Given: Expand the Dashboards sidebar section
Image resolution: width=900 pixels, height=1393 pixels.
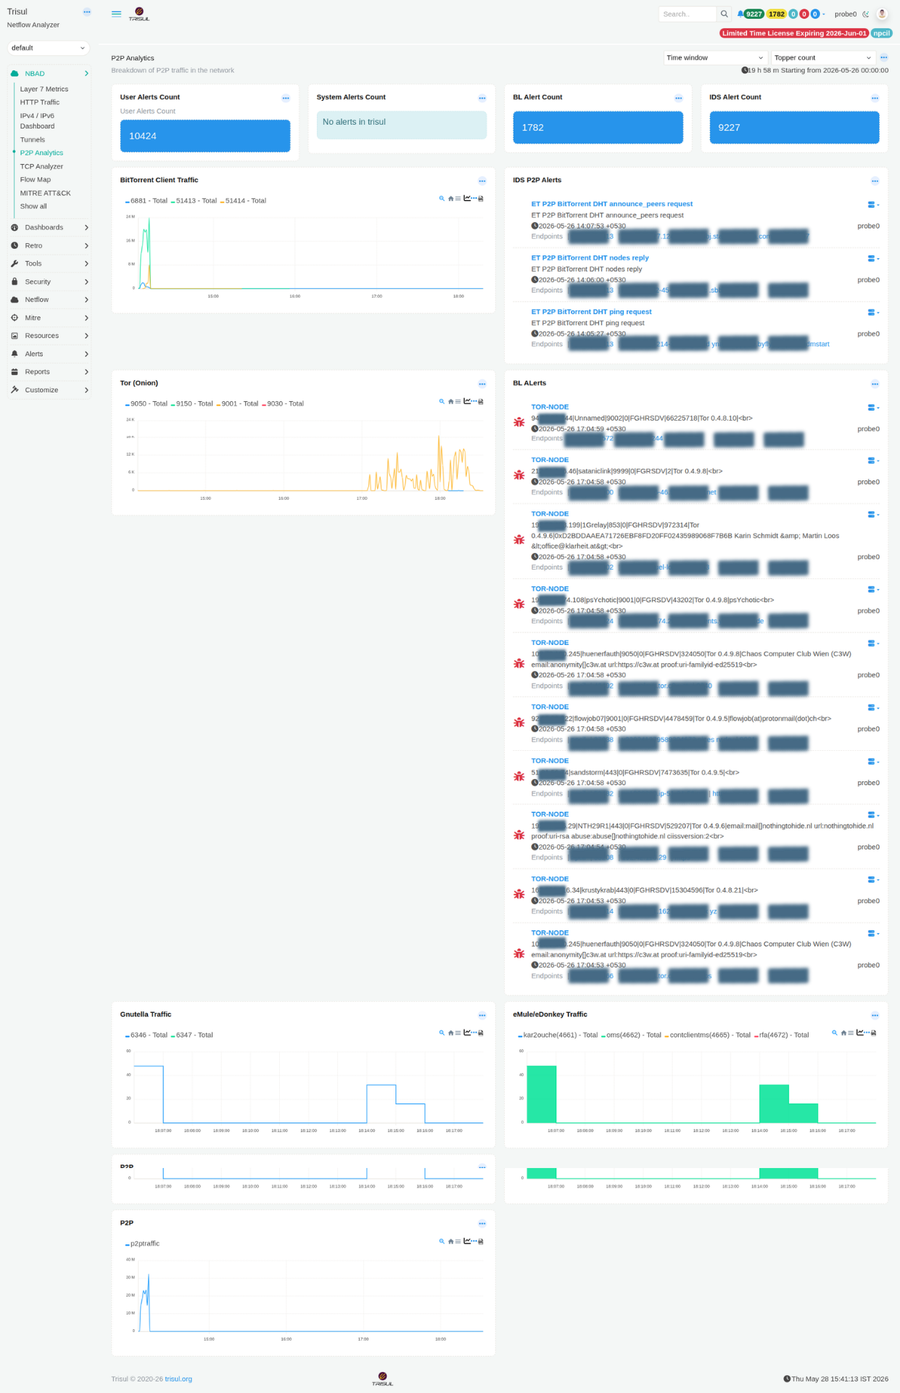Looking at the screenshot, I should pos(49,228).
